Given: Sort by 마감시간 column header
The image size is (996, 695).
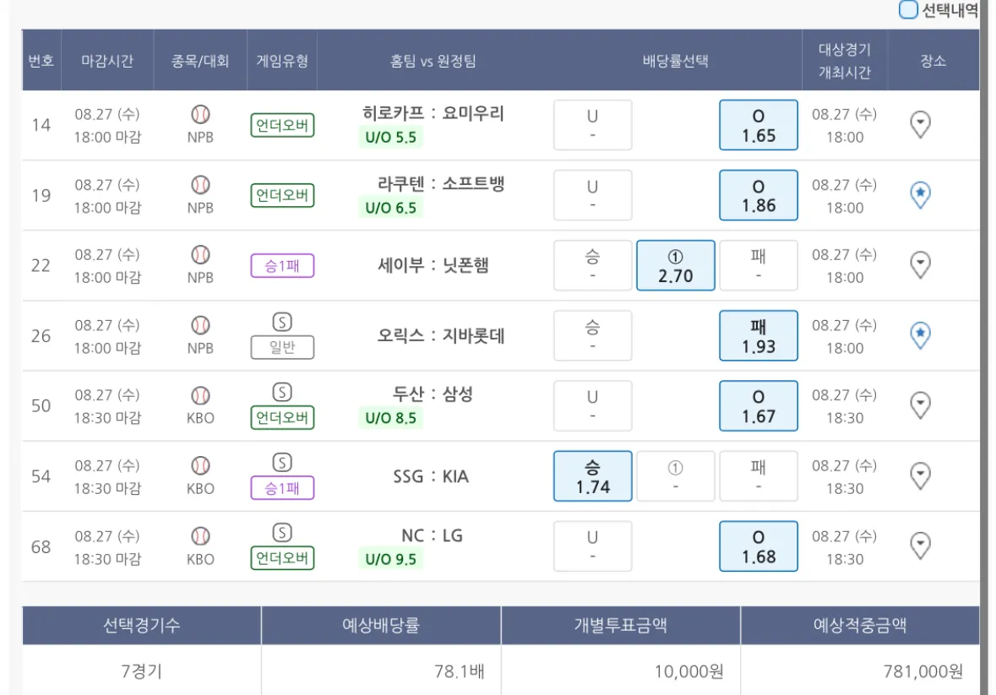Looking at the screenshot, I should point(107,61).
